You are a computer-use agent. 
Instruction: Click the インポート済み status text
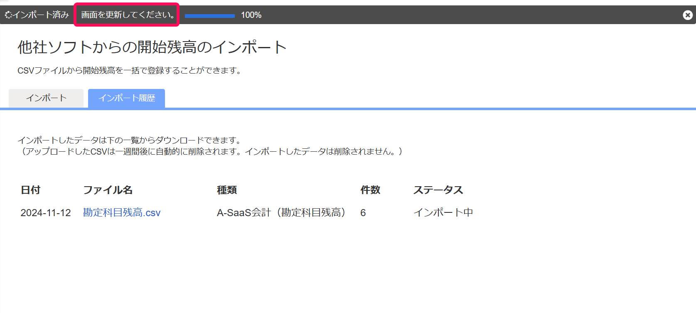click(41, 15)
